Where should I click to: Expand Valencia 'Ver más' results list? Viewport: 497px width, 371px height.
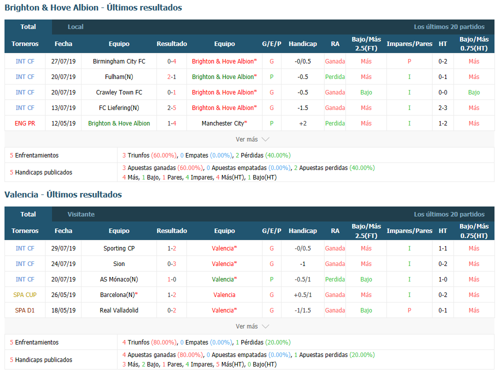252,326
